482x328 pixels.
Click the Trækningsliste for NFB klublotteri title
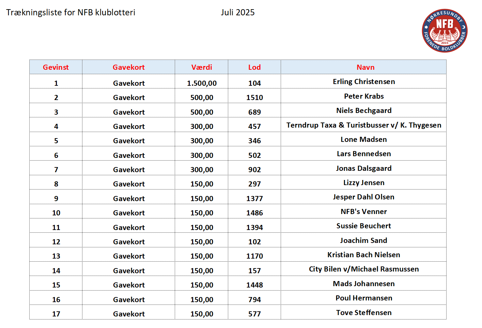[x=71, y=13]
